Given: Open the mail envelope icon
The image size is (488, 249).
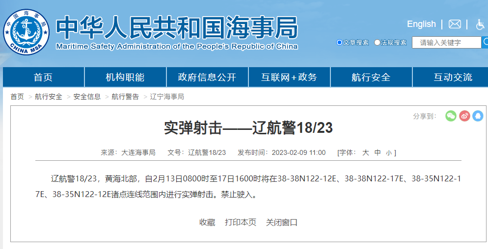Looking at the screenshot, I should (x=455, y=24).
